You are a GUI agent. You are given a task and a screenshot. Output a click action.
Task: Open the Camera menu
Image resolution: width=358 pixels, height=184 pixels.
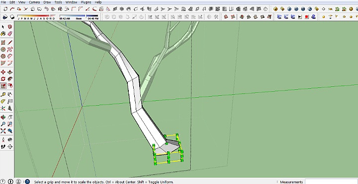(x=34, y=2)
